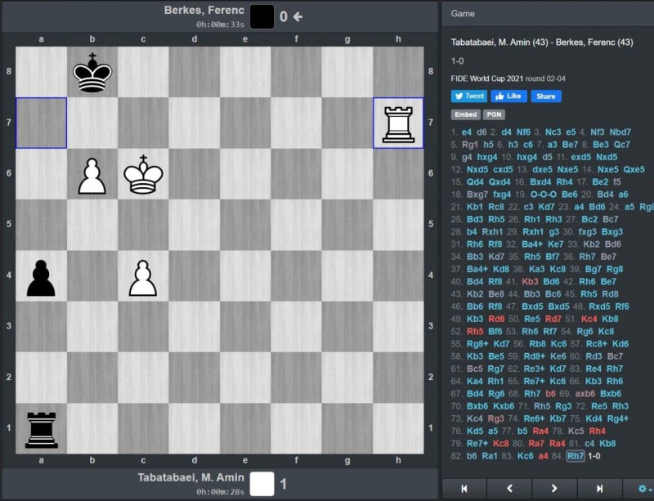
Task: Click the white rook on h7
Action: pos(398,123)
